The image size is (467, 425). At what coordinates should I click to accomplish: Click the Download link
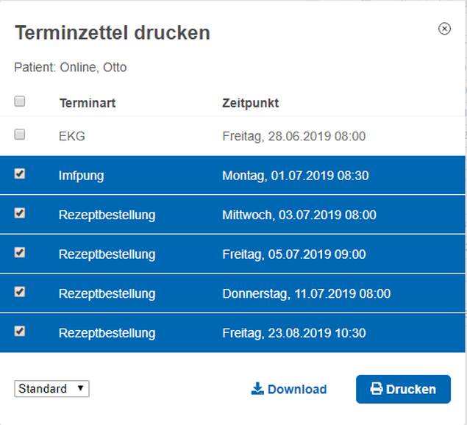click(x=289, y=389)
